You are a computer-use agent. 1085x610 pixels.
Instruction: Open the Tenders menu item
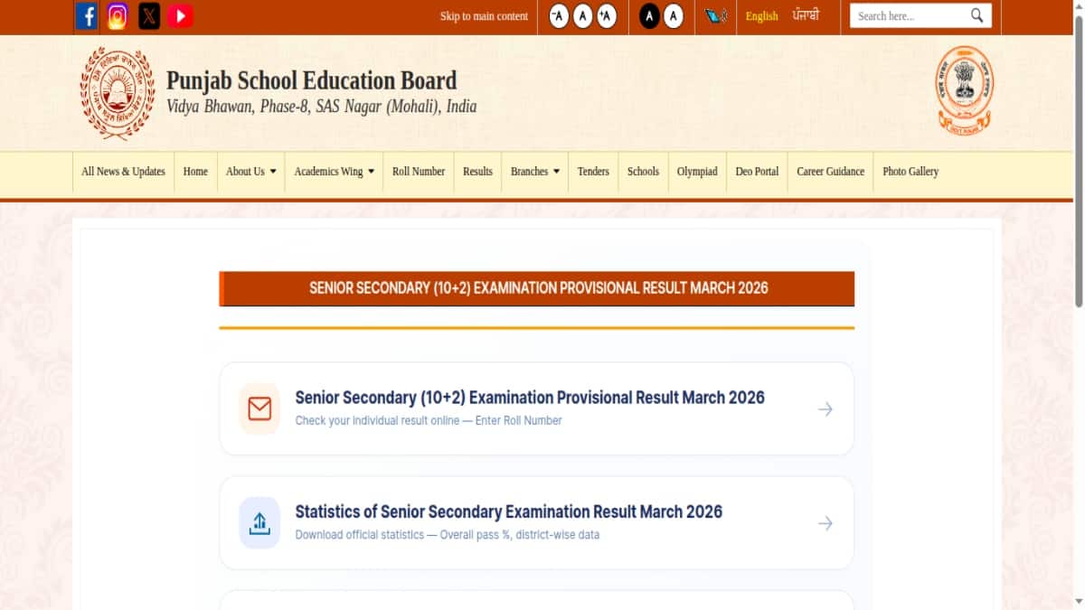[x=593, y=172]
